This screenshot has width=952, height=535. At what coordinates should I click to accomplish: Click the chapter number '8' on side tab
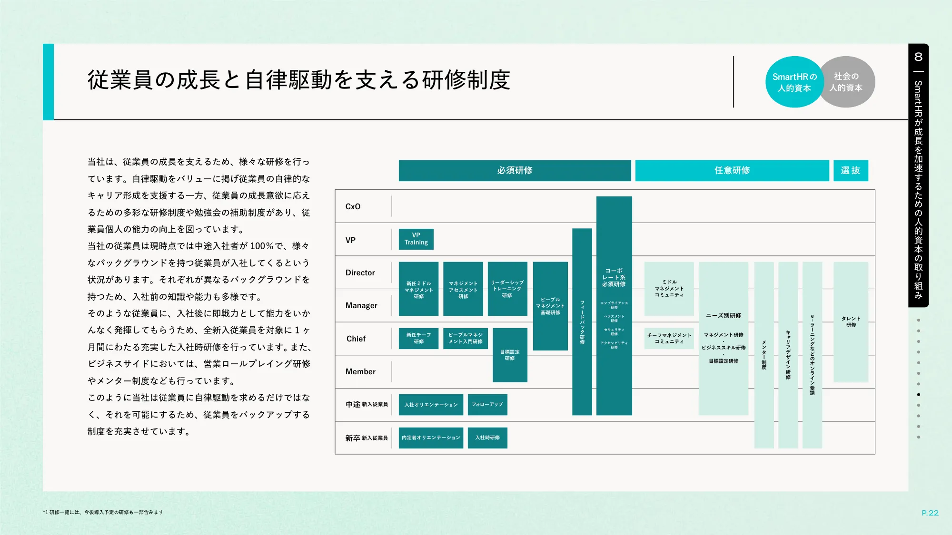coord(918,57)
